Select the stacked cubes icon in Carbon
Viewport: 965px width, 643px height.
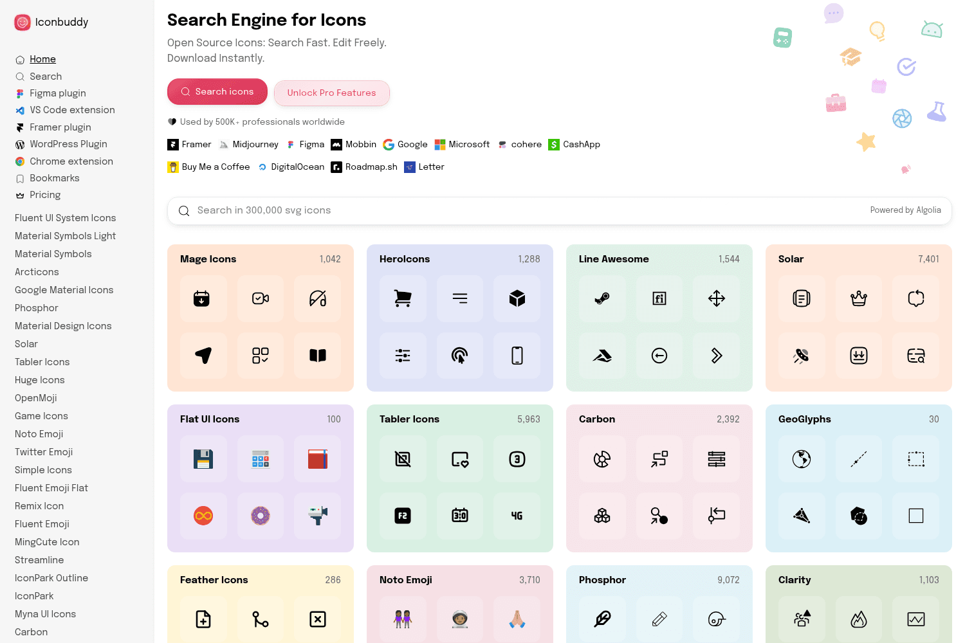602,516
